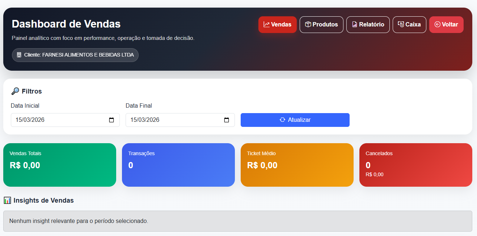Click the document icon on the Relatório button
The image size is (477, 236).
(354, 24)
